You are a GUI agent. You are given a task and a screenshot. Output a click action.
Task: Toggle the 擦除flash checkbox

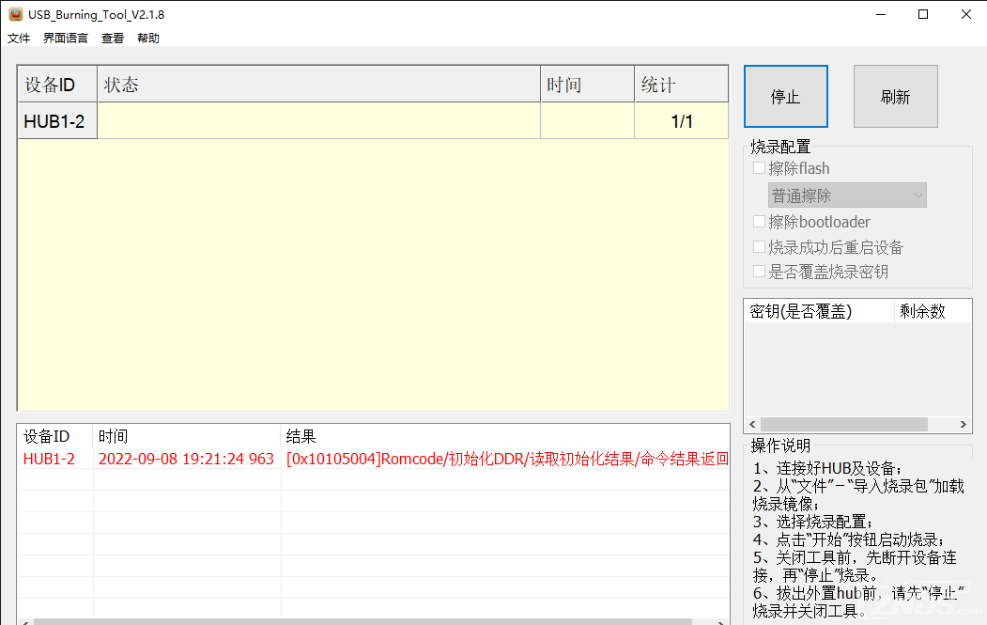(759, 169)
